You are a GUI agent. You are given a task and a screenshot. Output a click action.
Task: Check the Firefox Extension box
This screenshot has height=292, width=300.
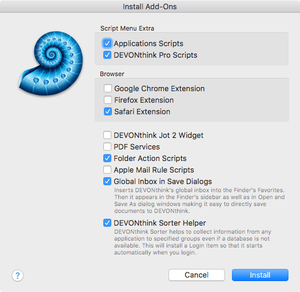point(108,100)
